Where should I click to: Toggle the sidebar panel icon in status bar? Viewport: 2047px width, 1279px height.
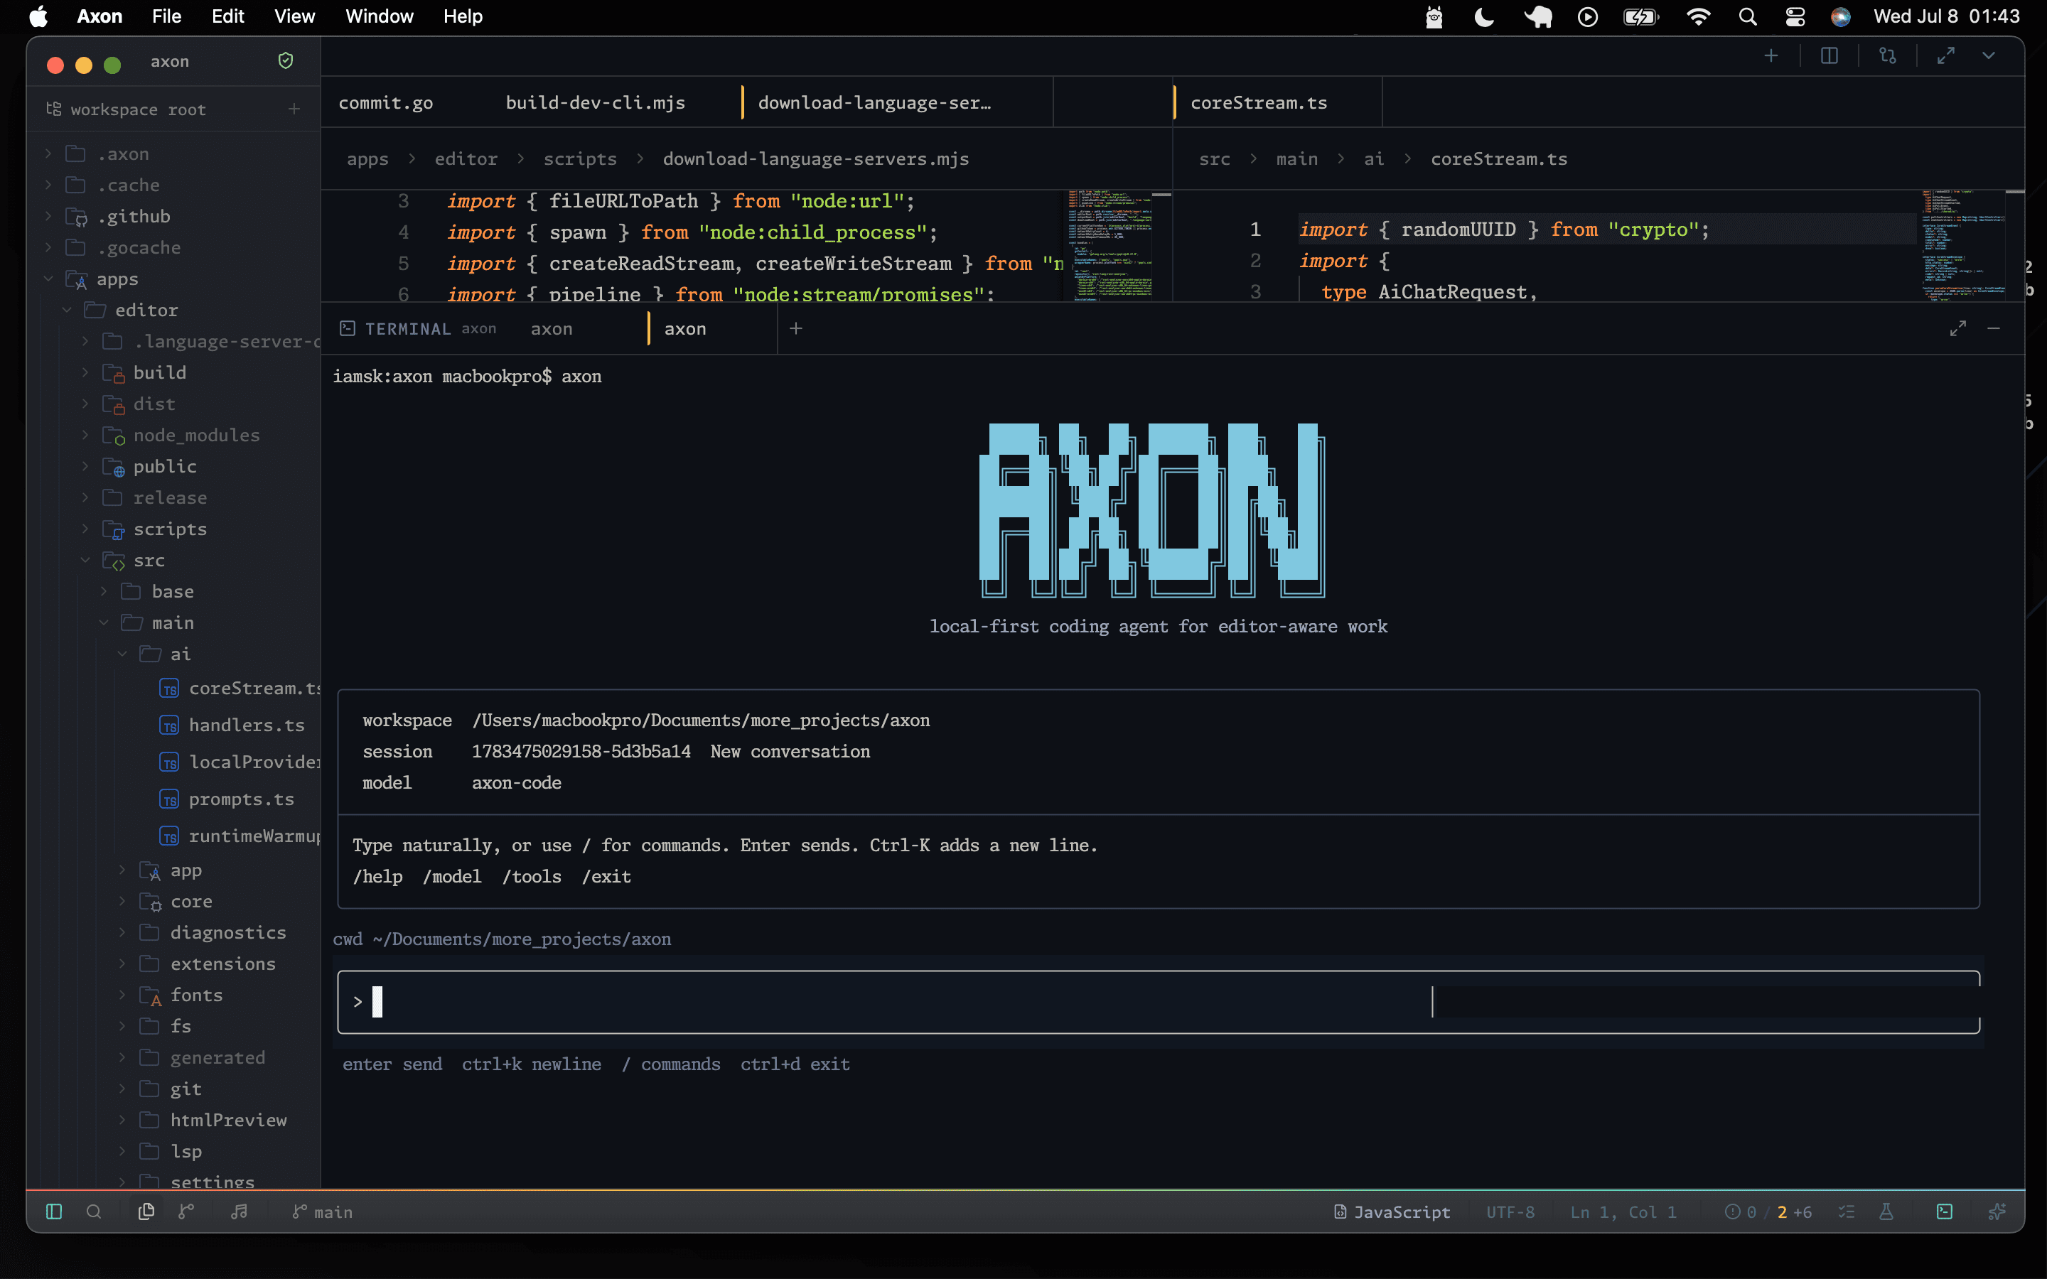click(x=54, y=1211)
